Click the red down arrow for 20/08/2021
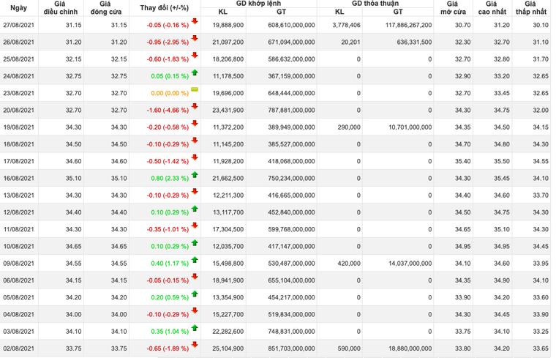The height and width of the screenshot is (358, 556). click(x=195, y=108)
